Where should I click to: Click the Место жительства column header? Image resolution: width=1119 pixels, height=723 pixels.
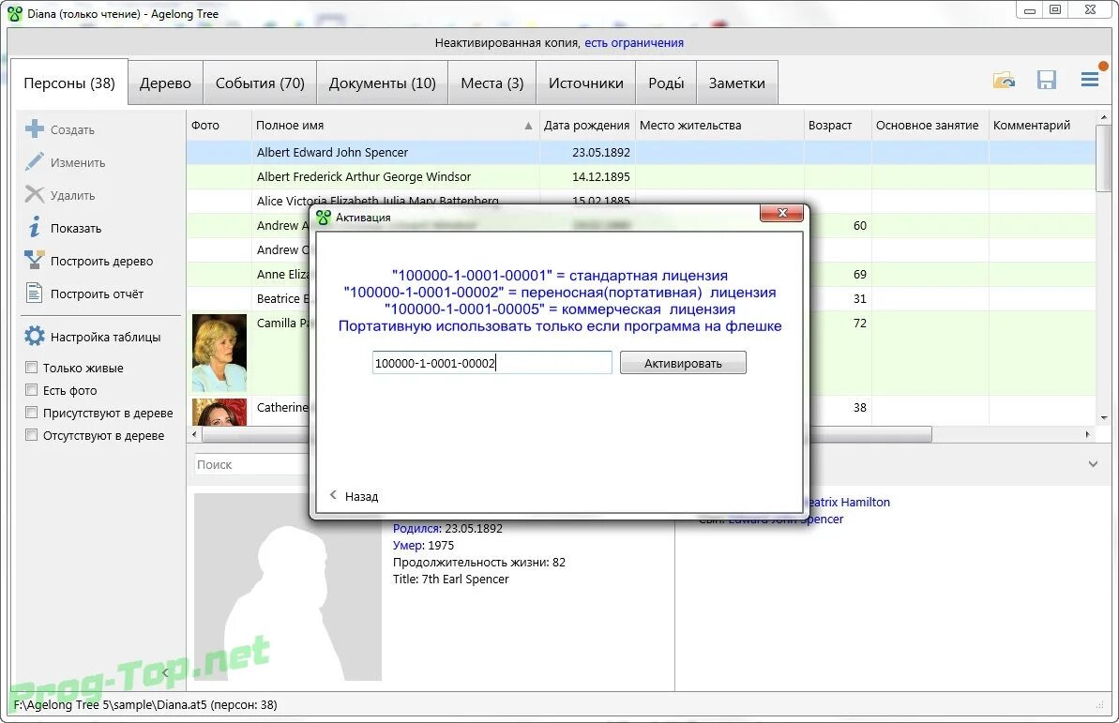[719, 125]
